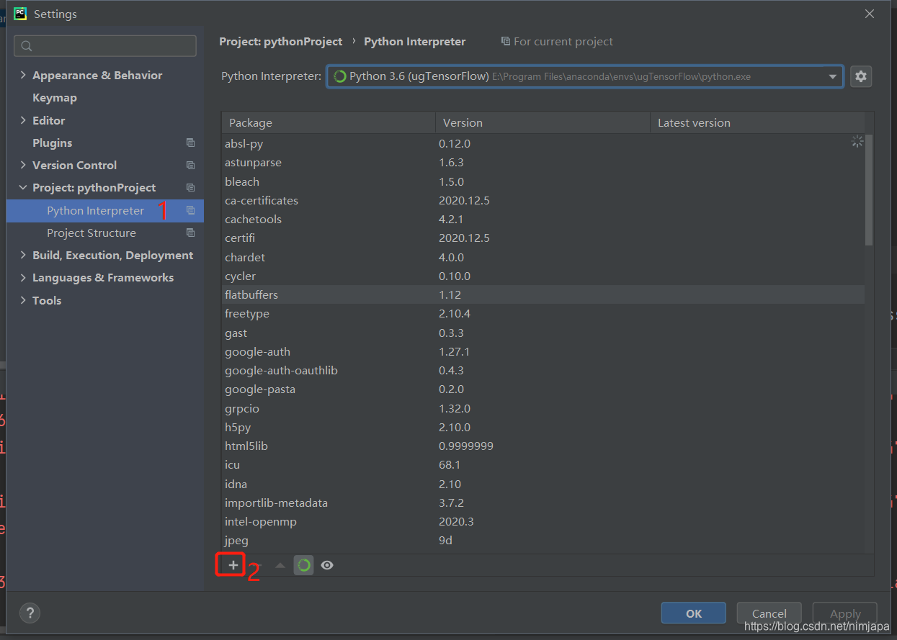Click the For current project copy icon

click(506, 42)
